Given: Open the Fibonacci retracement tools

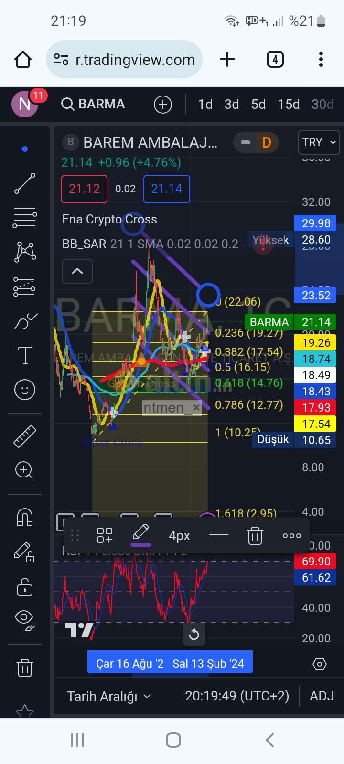Looking at the screenshot, I should point(25,218).
